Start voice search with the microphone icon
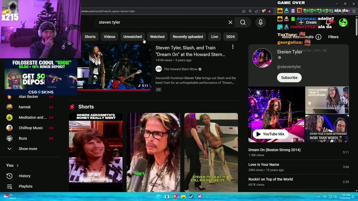358x201 pixels. [261, 22]
